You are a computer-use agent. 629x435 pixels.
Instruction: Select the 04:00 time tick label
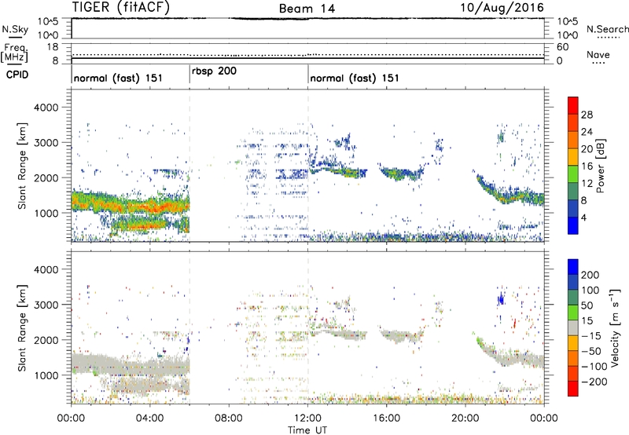pos(149,419)
